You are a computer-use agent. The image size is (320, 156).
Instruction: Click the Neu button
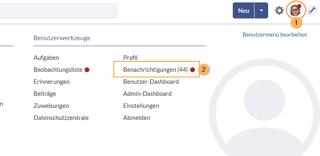244,10
